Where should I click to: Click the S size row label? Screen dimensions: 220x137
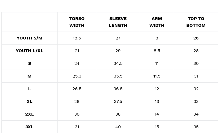point(30,63)
